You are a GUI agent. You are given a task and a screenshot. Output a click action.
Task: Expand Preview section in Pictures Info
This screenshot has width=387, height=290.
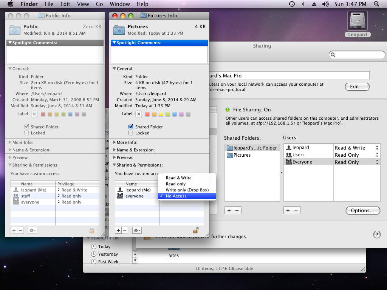pos(114,157)
